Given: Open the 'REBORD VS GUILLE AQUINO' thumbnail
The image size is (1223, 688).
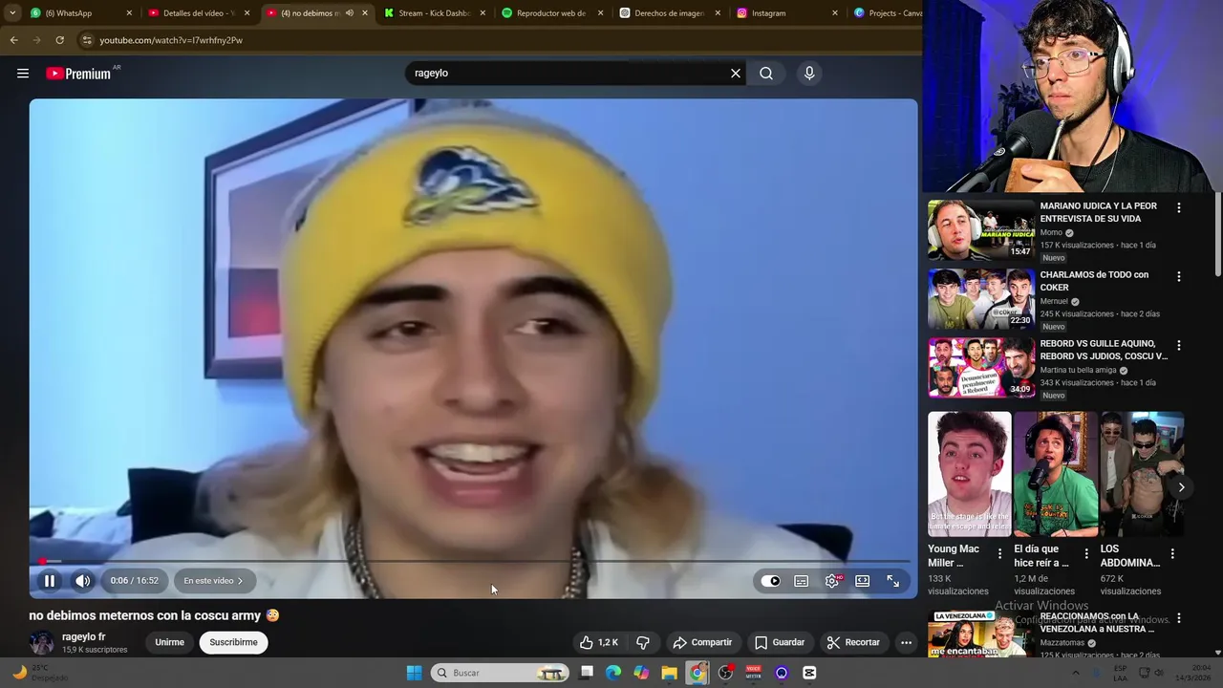Looking at the screenshot, I should point(981,367).
